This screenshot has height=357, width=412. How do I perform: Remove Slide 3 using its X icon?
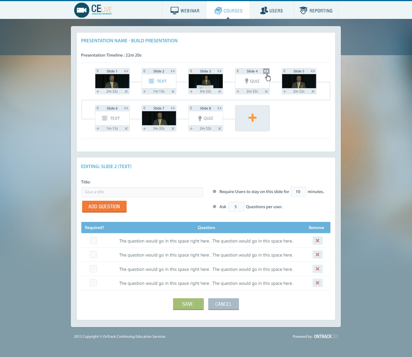point(219,91)
